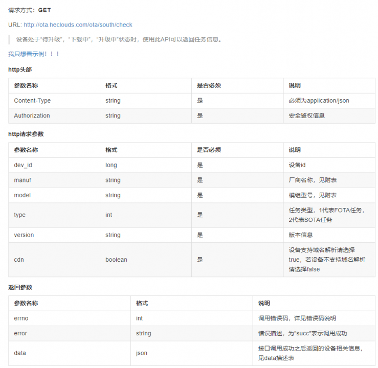Click the error return parameter name
Screen dimensions: 378x368
(x=20, y=333)
